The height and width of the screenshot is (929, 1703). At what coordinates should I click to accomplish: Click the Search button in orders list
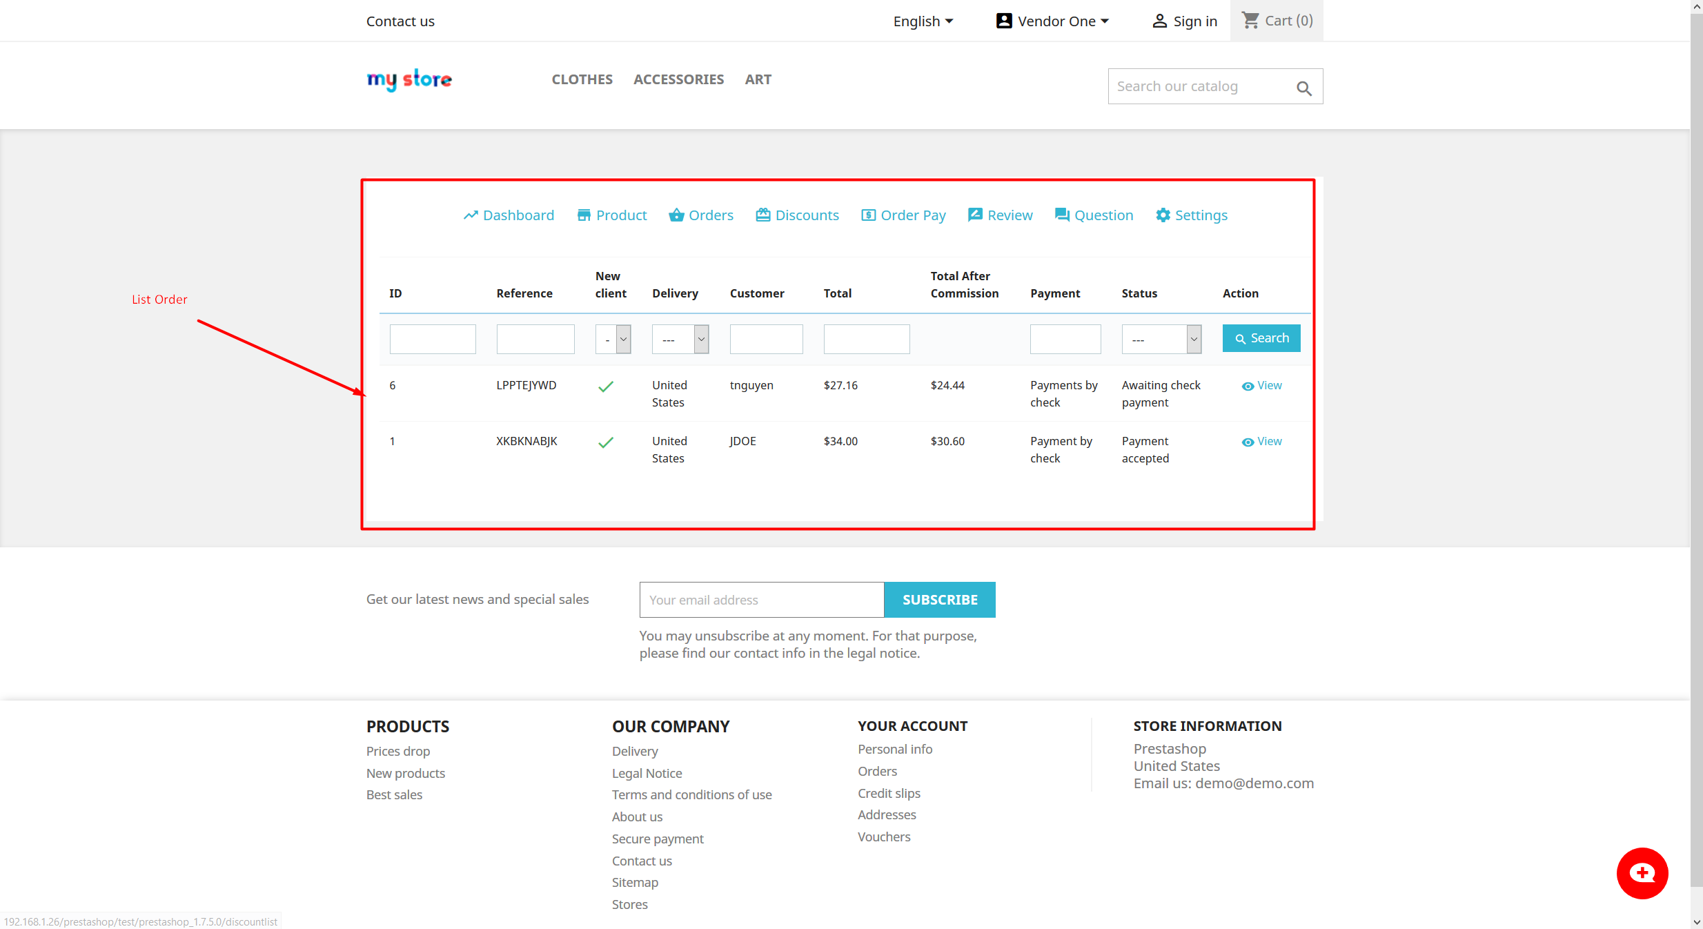click(1261, 338)
